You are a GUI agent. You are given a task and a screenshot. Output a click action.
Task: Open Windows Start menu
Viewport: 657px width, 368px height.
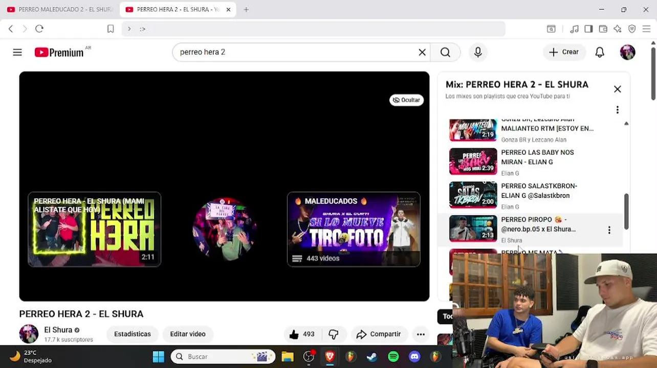coord(159,357)
